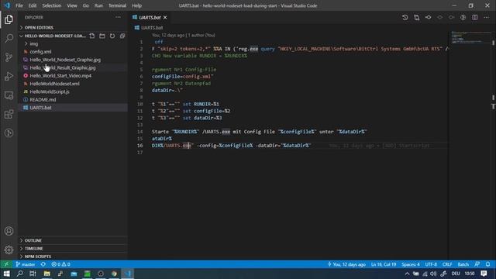The width and height of the screenshot is (496, 279).
Task: Split the editor to the right
Action: coord(475,17)
